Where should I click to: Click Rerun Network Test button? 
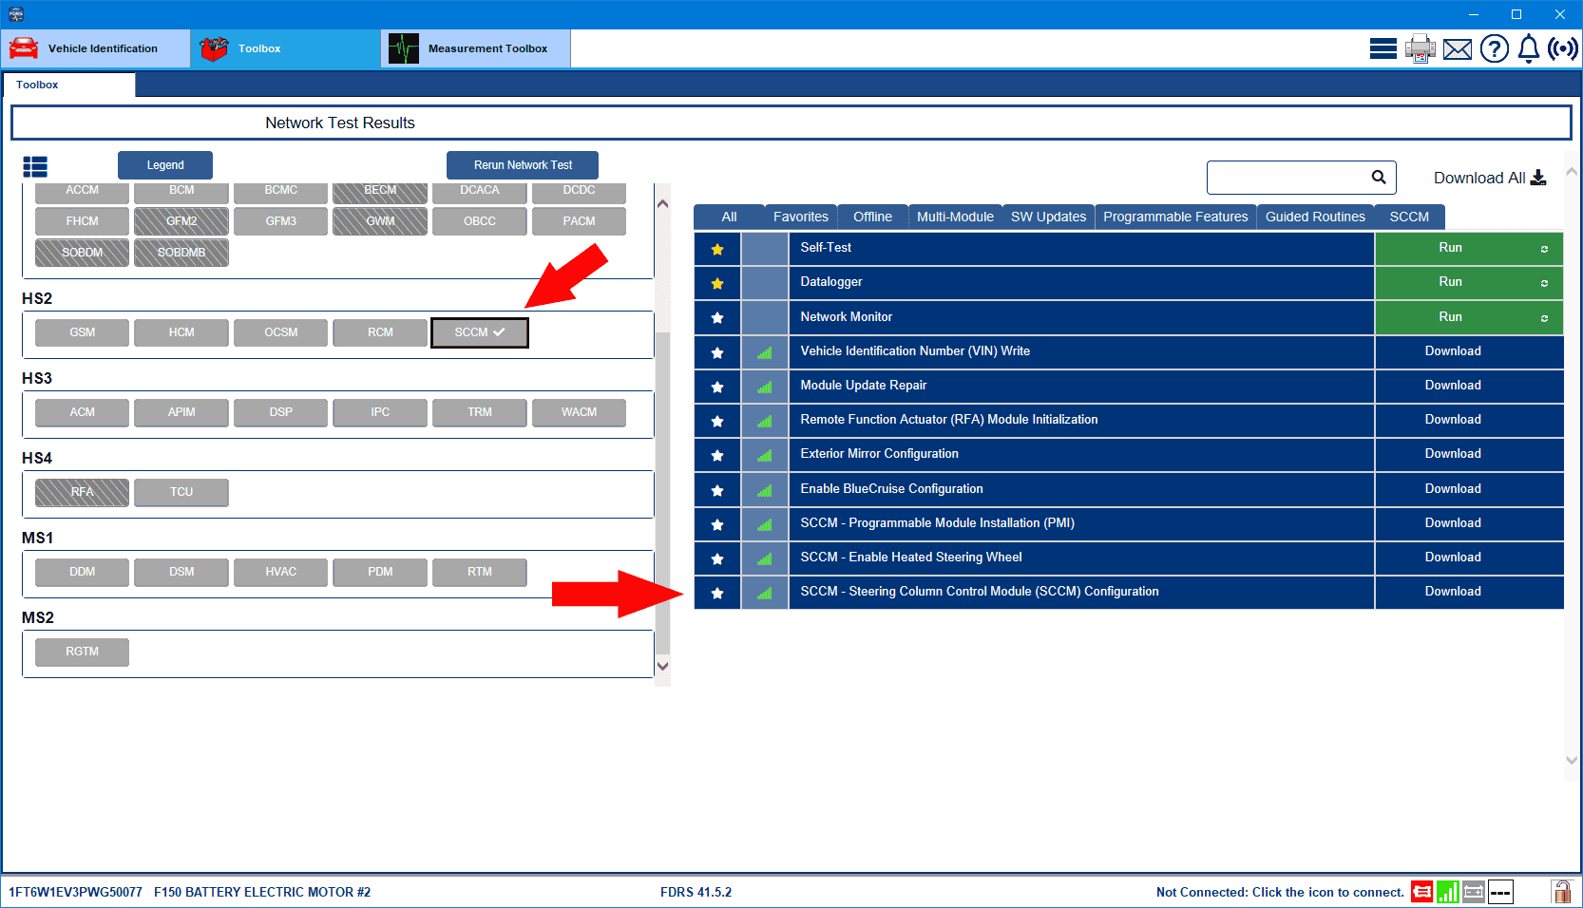(523, 165)
